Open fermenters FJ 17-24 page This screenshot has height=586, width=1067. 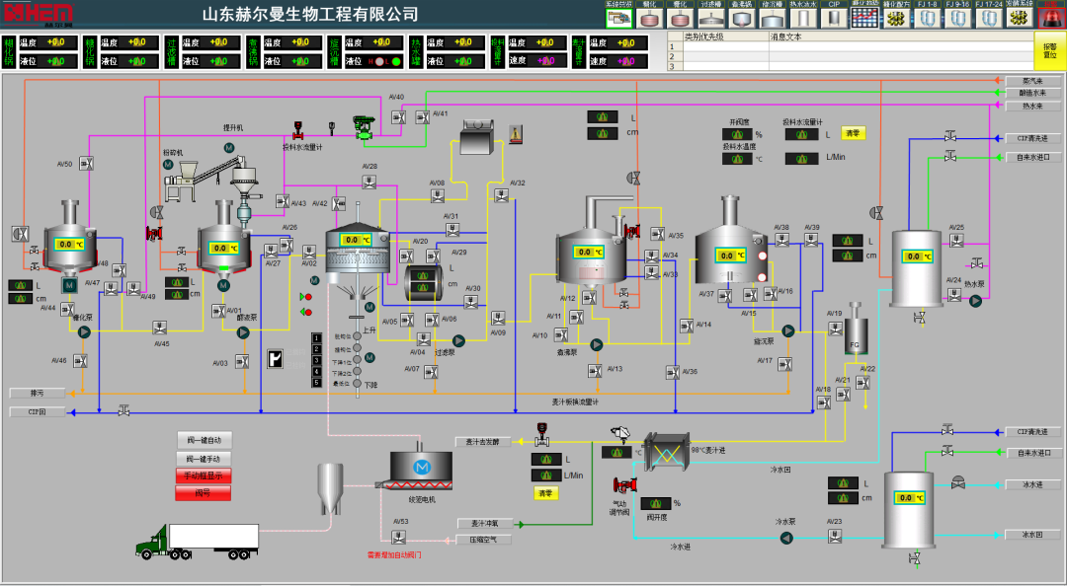988,18
